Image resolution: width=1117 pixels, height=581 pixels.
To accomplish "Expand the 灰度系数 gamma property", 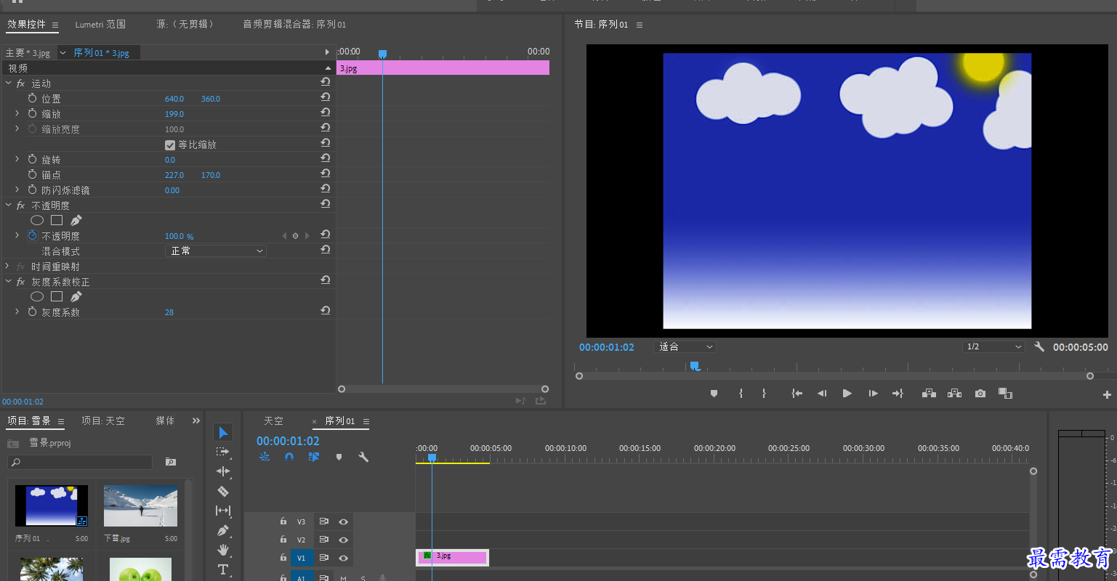I will tap(17, 312).
